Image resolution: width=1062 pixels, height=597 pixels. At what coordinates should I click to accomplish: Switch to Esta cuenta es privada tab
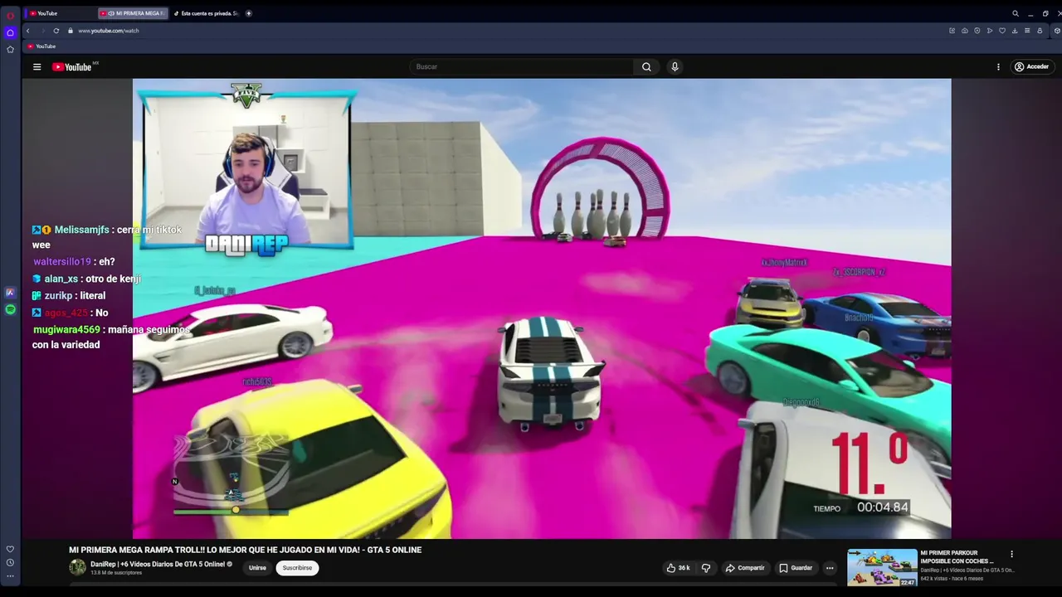pyautogui.click(x=206, y=13)
